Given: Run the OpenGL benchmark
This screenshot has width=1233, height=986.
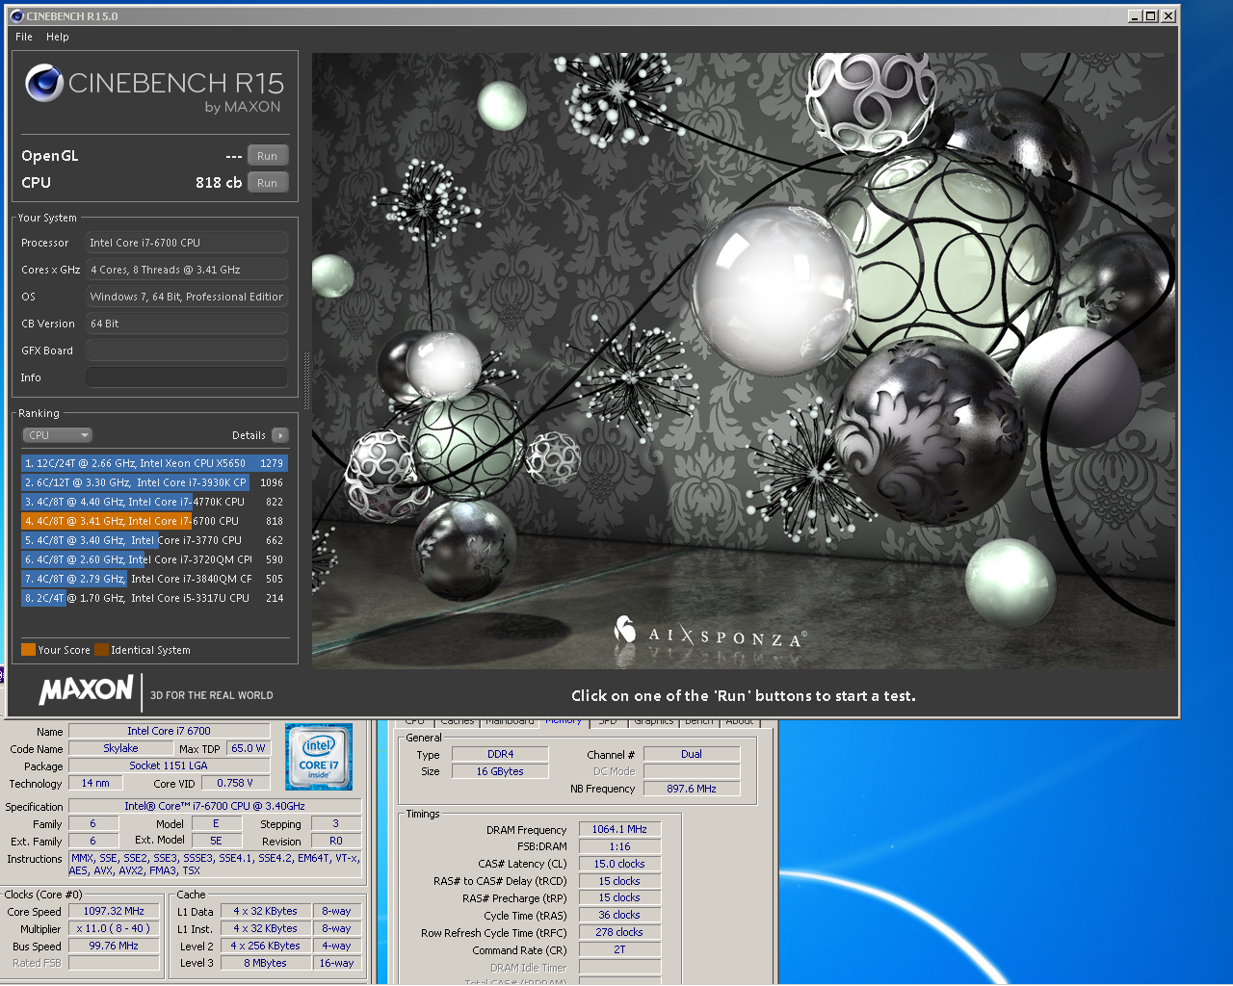Looking at the screenshot, I should pos(267,156).
